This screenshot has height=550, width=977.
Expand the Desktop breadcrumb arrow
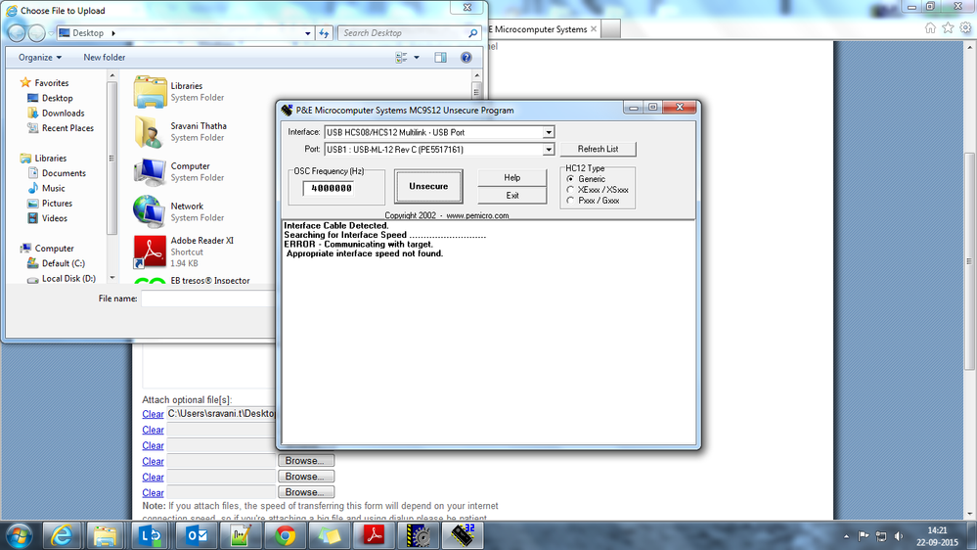(113, 33)
